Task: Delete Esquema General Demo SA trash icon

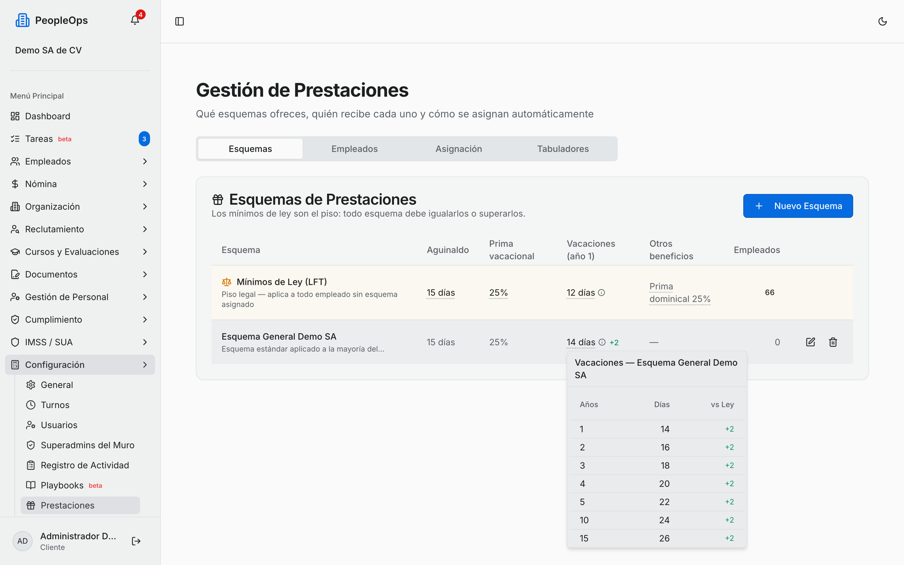Action: point(833,342)
